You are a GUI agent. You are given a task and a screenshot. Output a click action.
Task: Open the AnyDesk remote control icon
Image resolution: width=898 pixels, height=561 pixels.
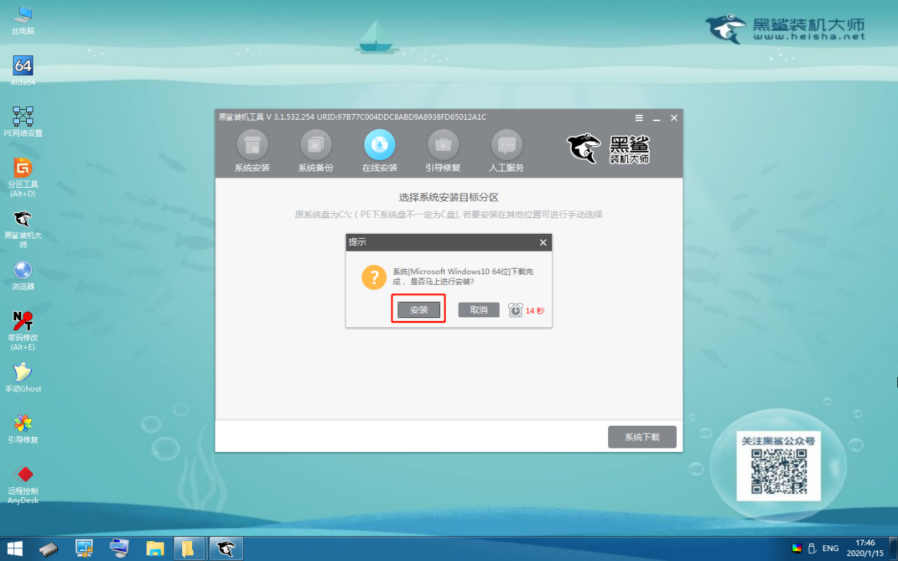click(x=23, y=477)
